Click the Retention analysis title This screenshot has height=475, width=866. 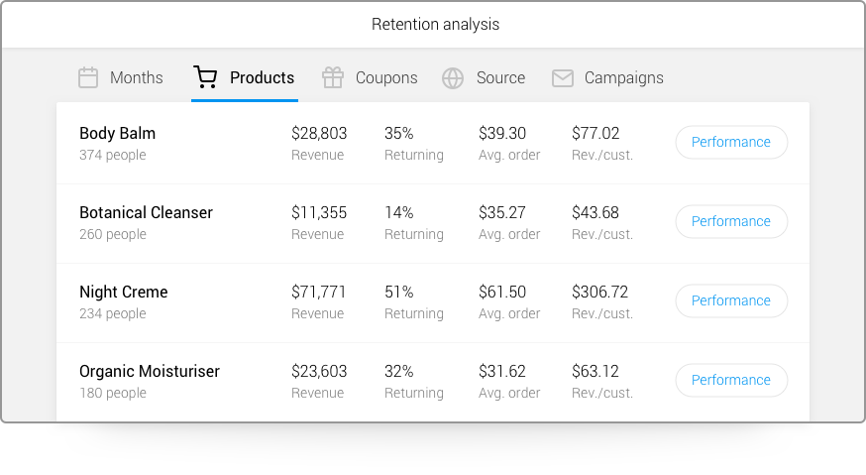pyautogui.click(x=435, y=24)
